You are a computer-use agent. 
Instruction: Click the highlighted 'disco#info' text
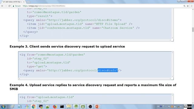(x=108, y=70)
